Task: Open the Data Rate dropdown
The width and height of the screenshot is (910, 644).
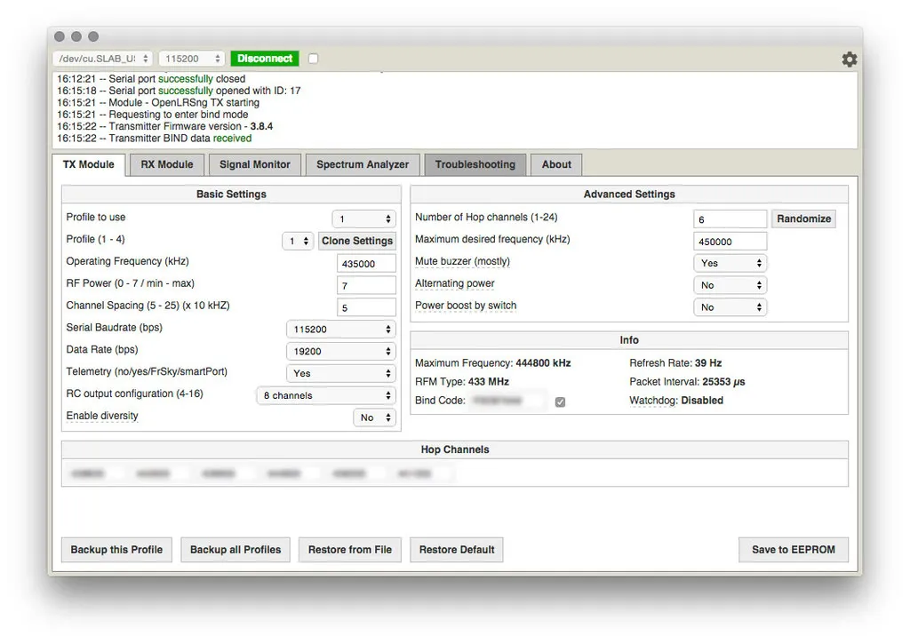Action: [x=340, y=352]
